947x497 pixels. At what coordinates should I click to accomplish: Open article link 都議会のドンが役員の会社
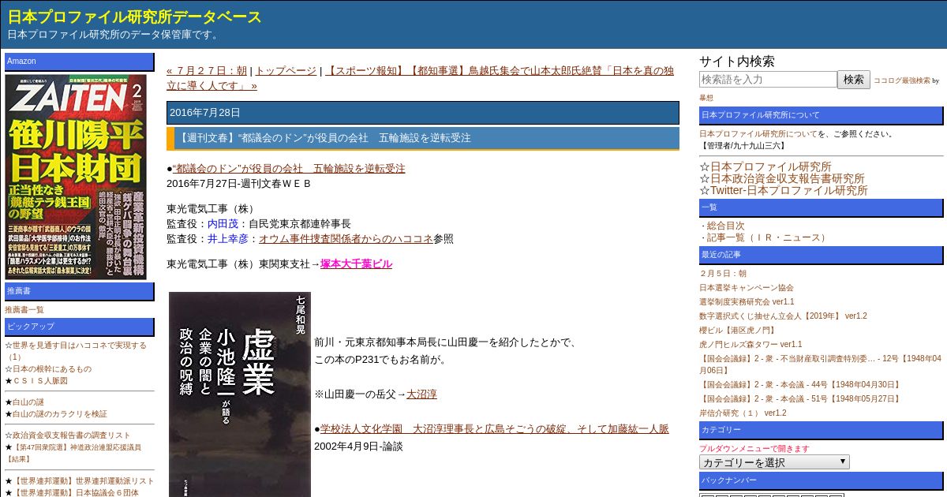(289, 168)
